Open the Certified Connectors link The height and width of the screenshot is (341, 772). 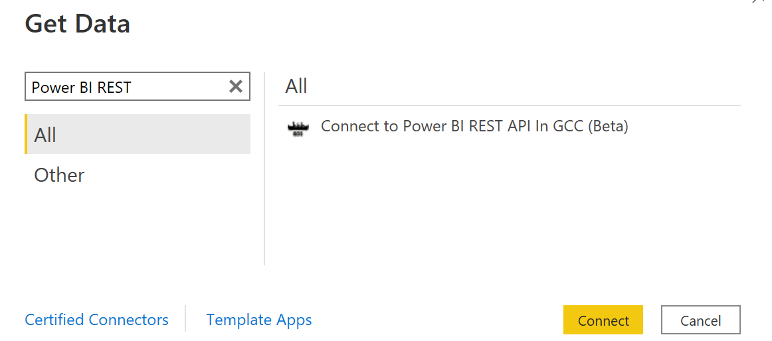coord(96,320)
